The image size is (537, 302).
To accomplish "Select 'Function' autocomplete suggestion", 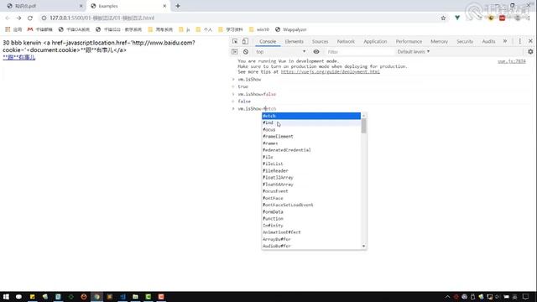I will (311, 218).
